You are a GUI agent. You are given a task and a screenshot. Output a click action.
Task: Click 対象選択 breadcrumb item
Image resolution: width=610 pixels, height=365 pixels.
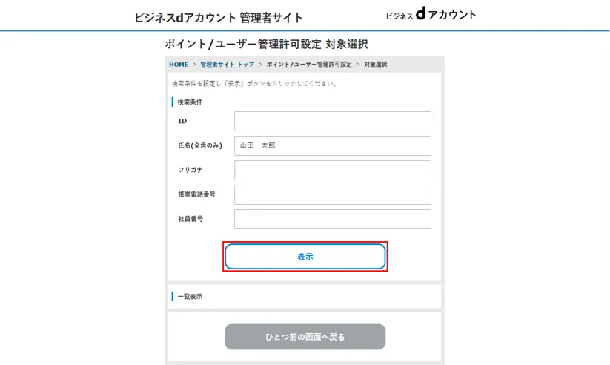tap(376, 65)
